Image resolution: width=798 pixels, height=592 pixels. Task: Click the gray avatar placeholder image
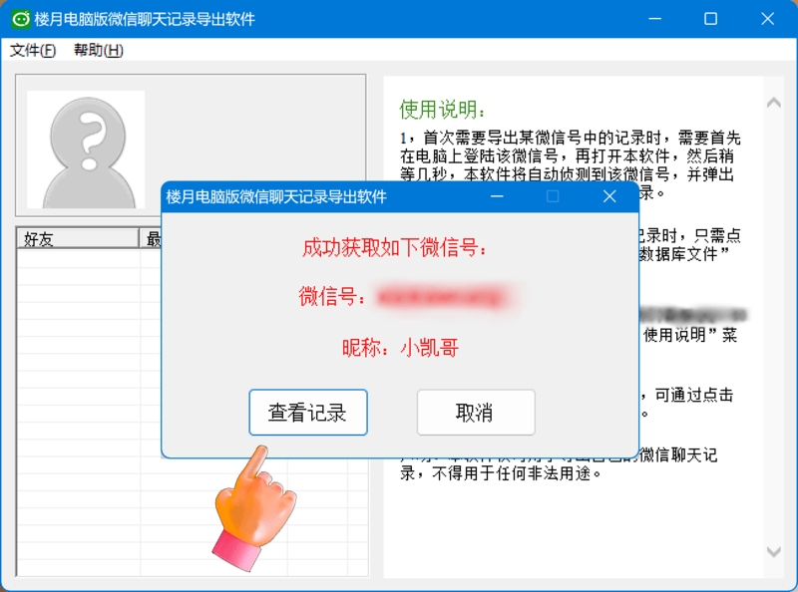(x=86, y=149)
